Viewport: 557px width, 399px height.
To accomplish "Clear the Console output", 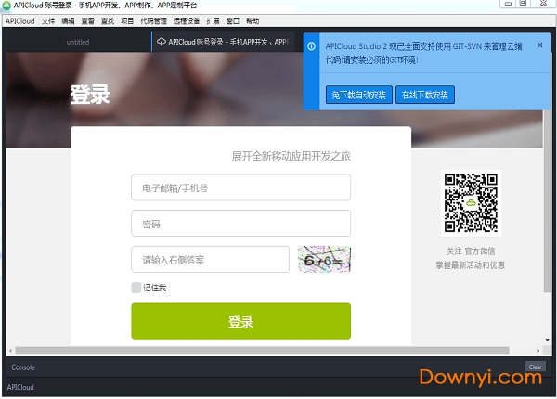I will coord(536,367).
